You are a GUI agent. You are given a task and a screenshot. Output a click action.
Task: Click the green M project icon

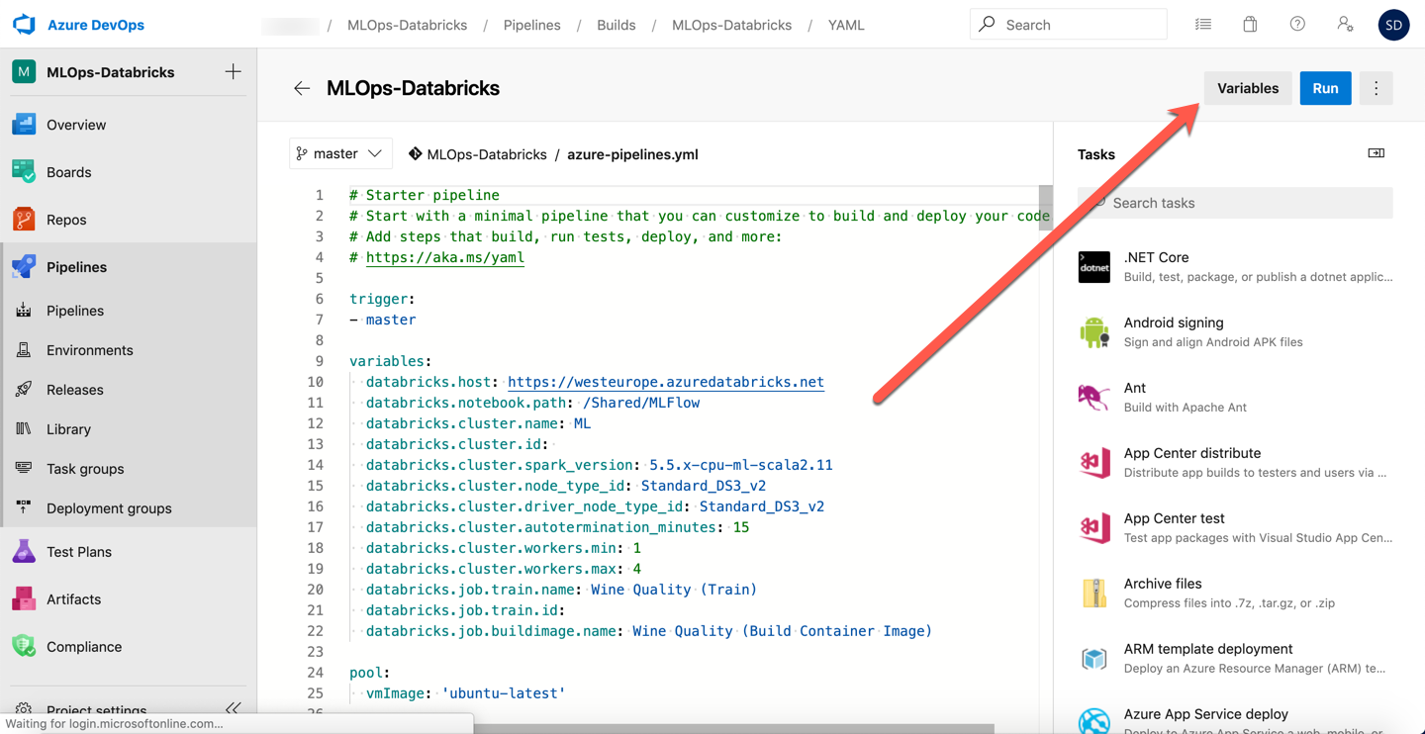[24, 71]
